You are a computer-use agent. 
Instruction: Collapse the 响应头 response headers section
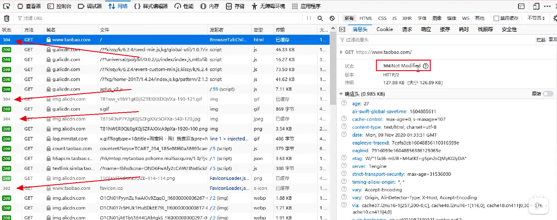341,94
